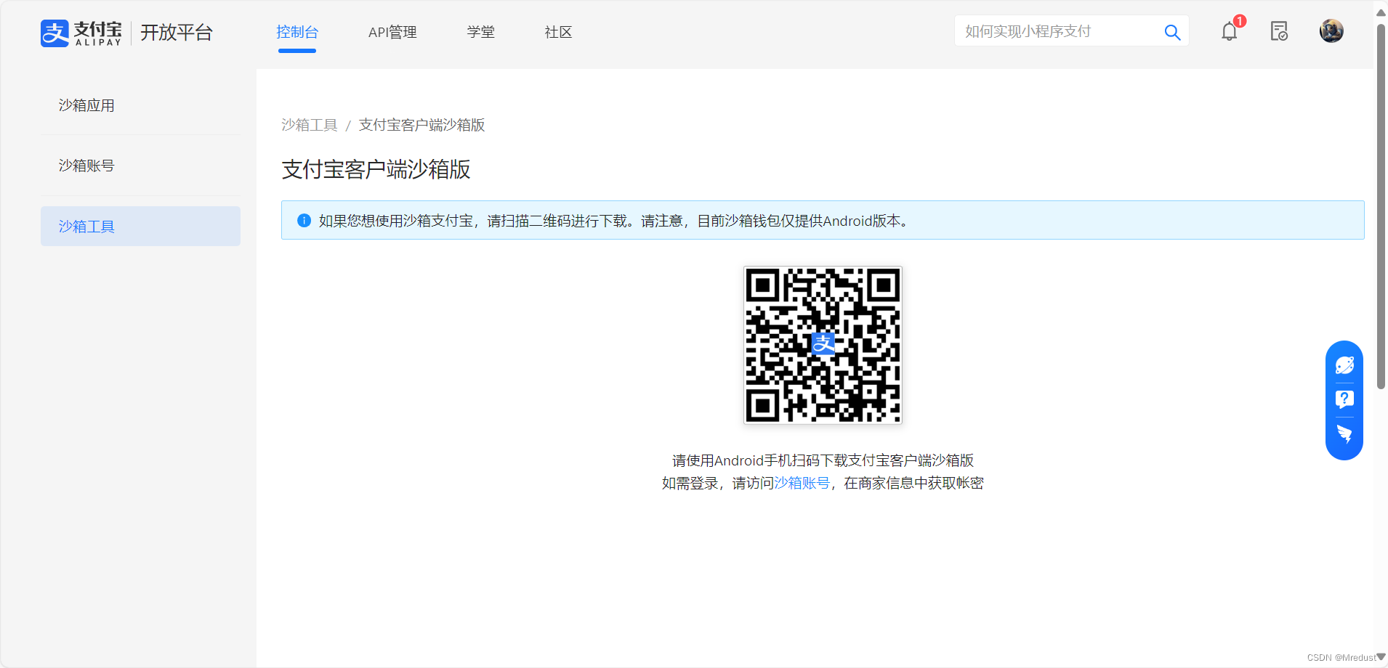
Task: Click the search magnifier icon
Action: pyautogui.click(x=1172, y=32)
